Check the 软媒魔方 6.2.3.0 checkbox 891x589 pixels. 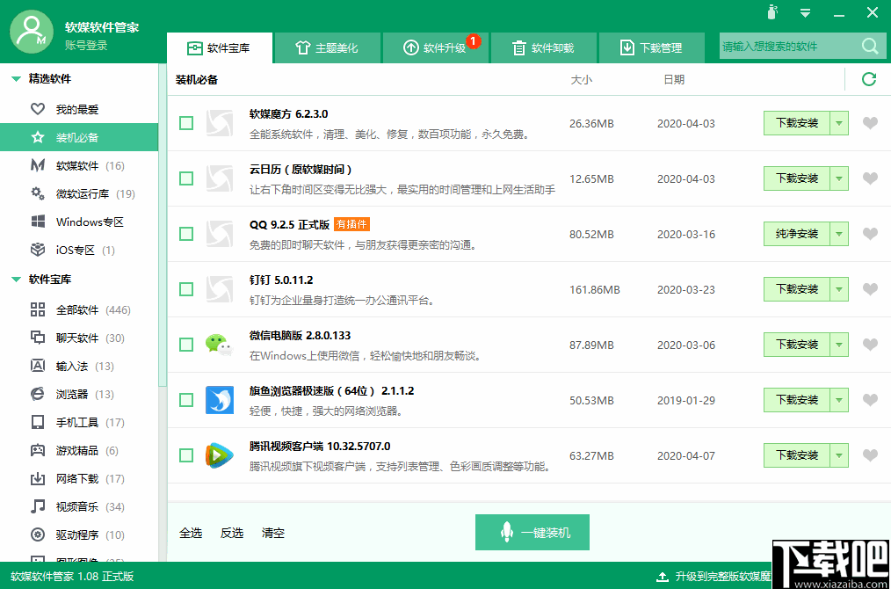(185, 123)
